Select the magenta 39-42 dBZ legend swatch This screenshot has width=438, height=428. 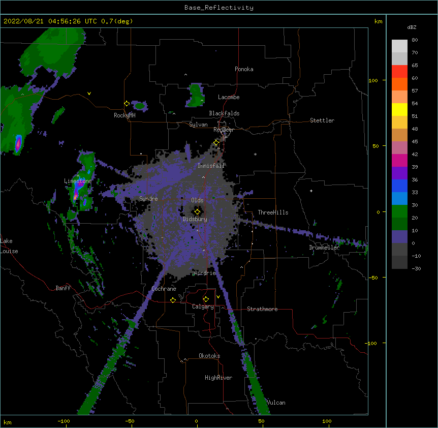399,160
